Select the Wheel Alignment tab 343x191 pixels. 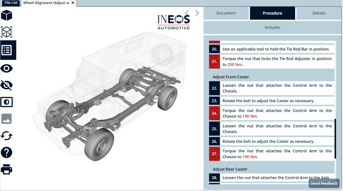tap(46, 3)
